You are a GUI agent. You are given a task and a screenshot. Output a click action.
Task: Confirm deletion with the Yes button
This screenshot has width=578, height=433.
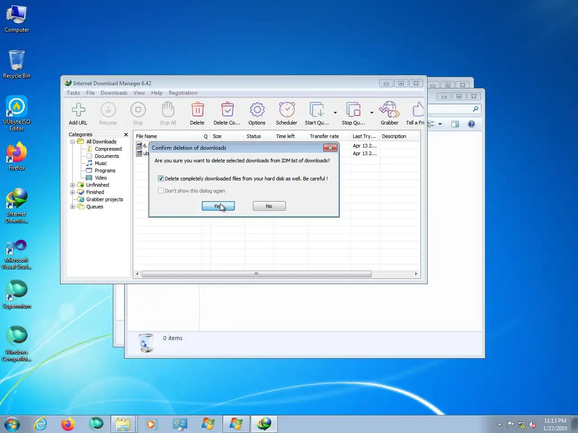(218, 206)
